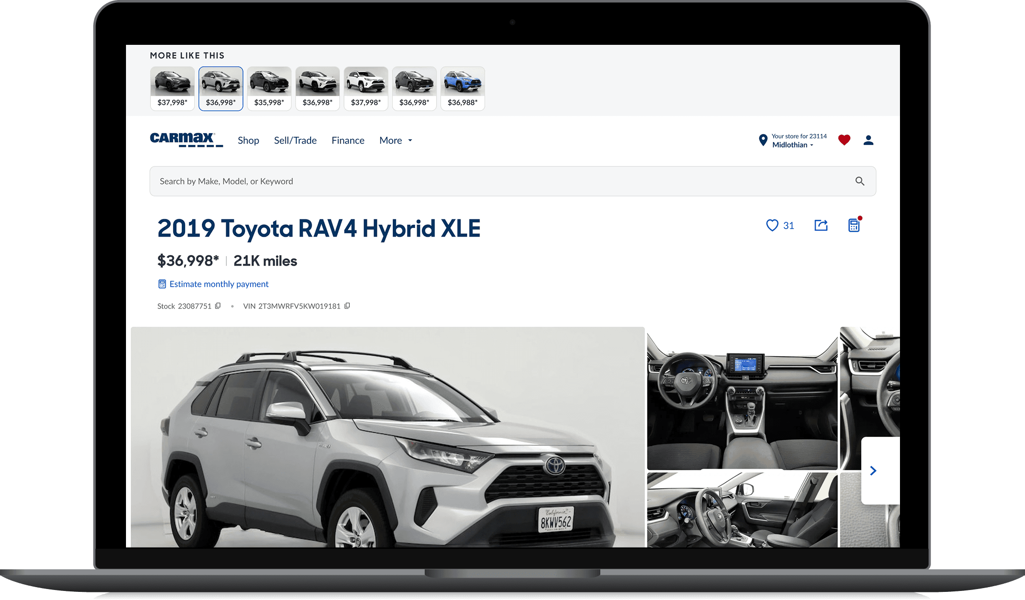Select the first similar car at $37,998
The image size is (1025, 600).
point(172,89)
